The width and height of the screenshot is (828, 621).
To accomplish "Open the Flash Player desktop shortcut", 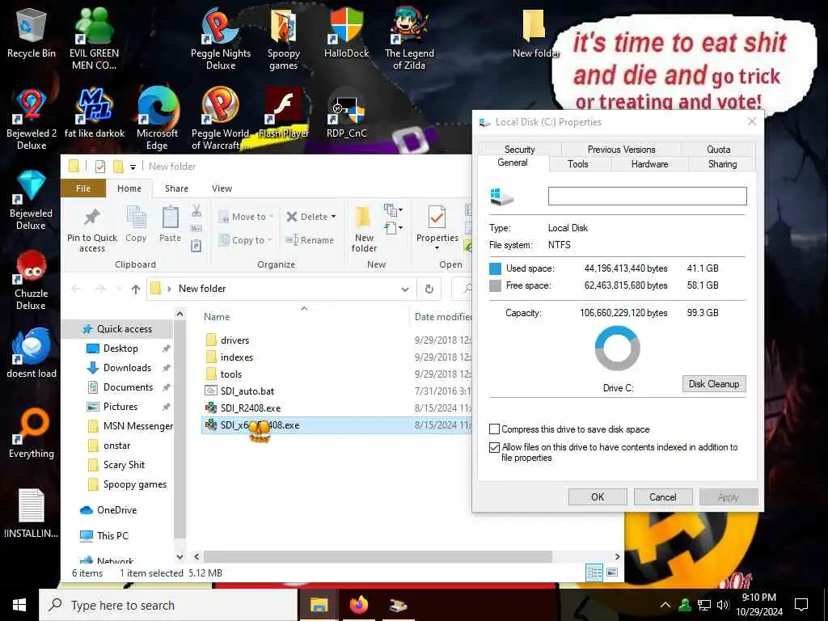I will tap(284, 113).
